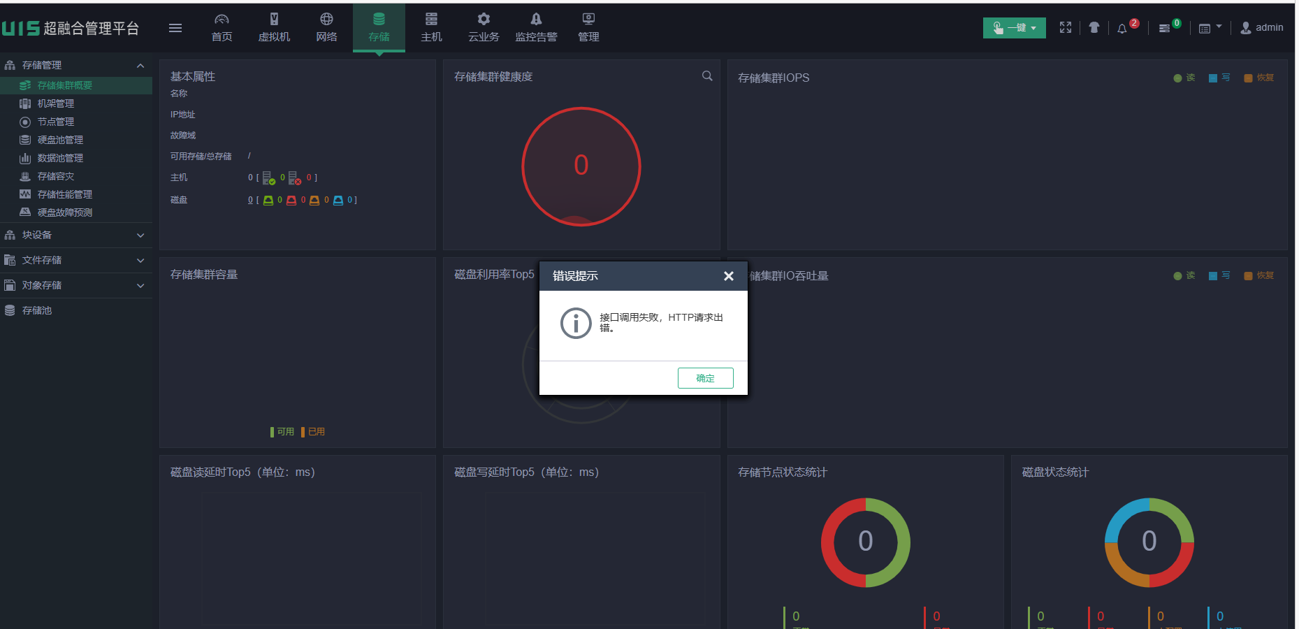The height and width of the screenshot is (629, 1299).
Task: Toggle 读 legend in IO吞吐量 chart
Action: click(x=1184, y=275)
